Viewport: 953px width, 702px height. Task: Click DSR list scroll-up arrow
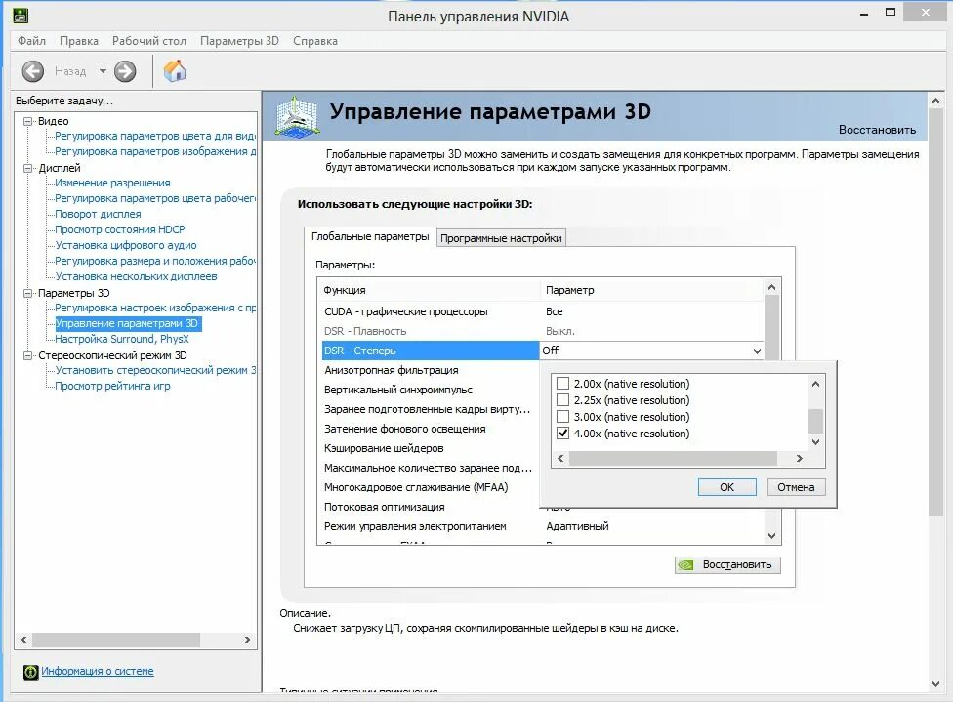click(x=815, y=384)
